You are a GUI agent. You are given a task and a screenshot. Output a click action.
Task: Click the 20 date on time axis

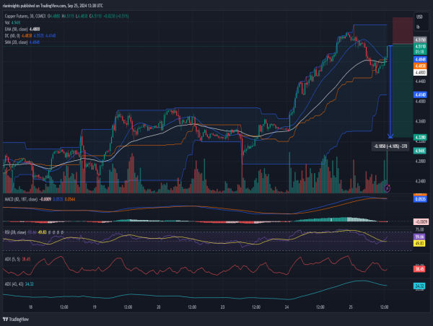[x=159, y=307]
